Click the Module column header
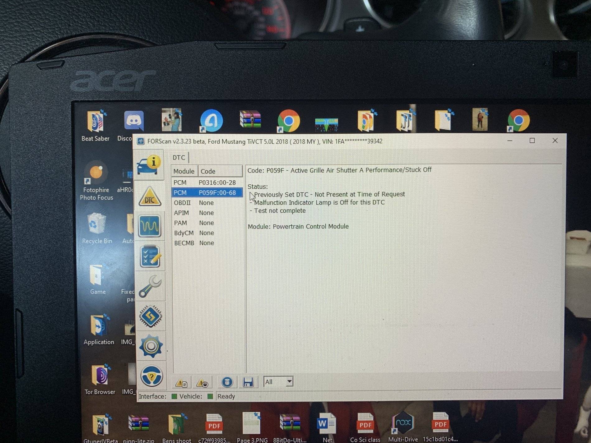The height and width of the screenshot is (443, 591). (184, 171)
